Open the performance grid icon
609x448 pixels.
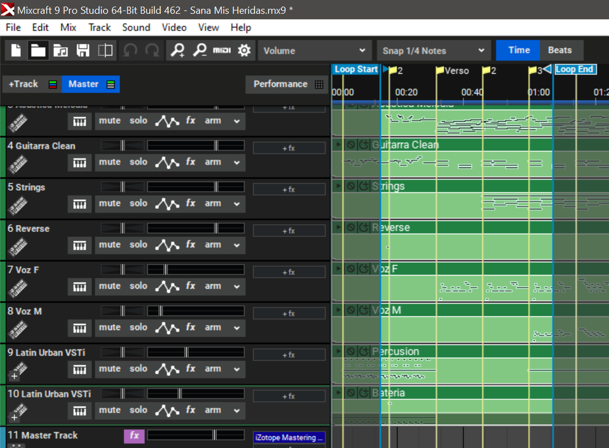pyautogui.click(x=319, y=84)
